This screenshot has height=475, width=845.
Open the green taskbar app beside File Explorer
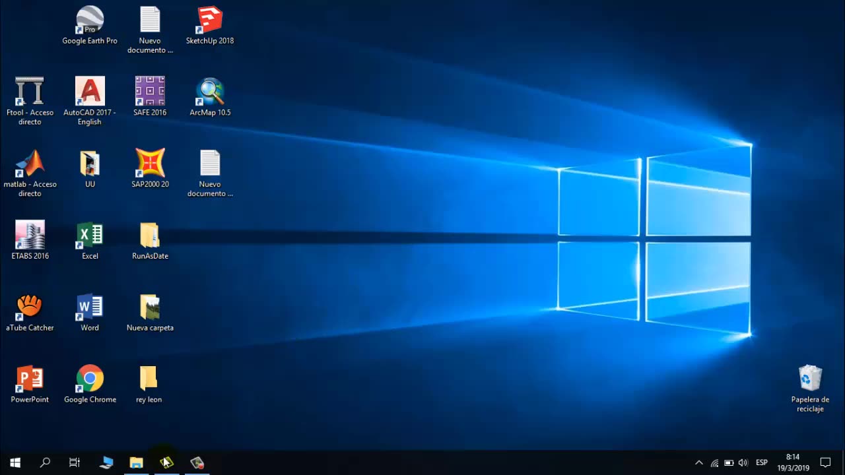pos(166,462)
